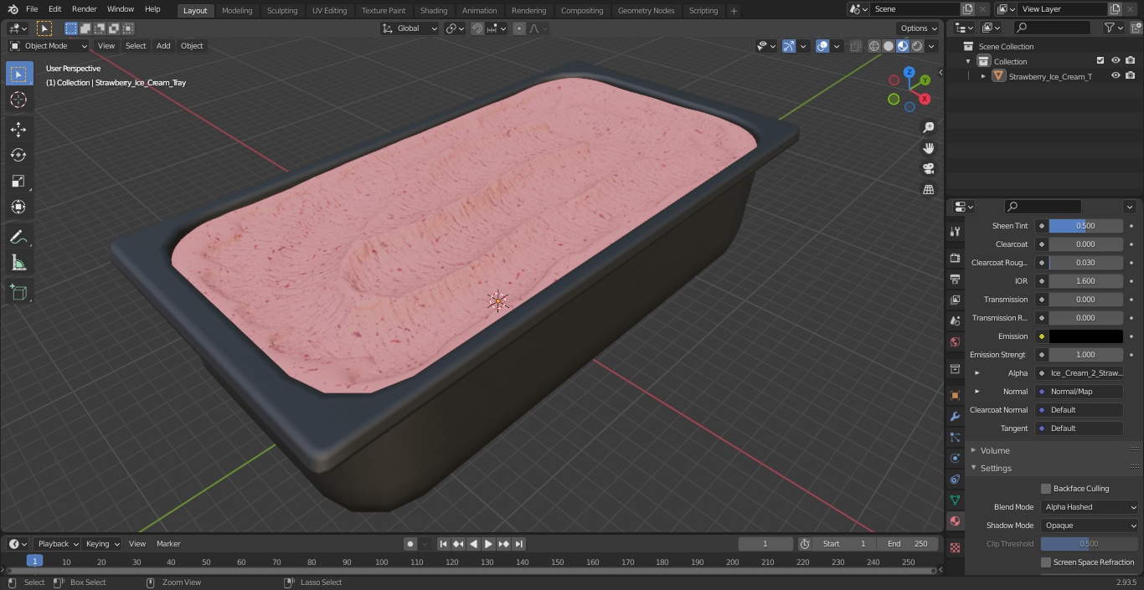Jump to the timeline end frame button
The width and height of the screenshot is (1144, 590).
[518, 544]
